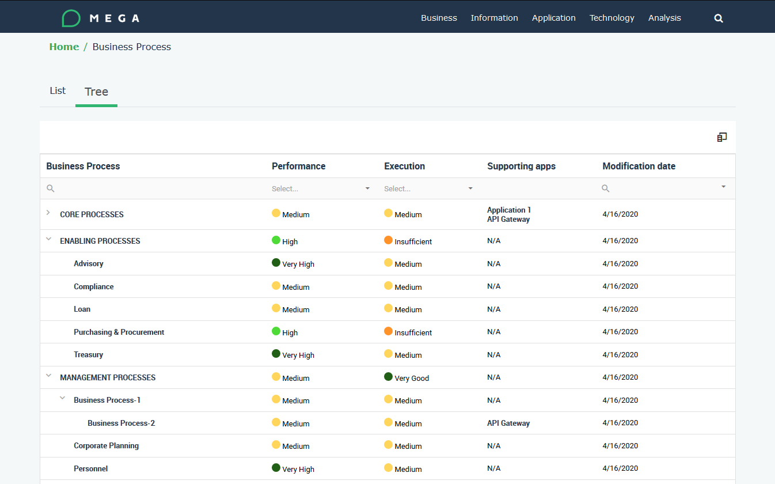
Task: Click the search magnifier icon in top navbar
Action: pyautogui.click(x=719, y=18)
